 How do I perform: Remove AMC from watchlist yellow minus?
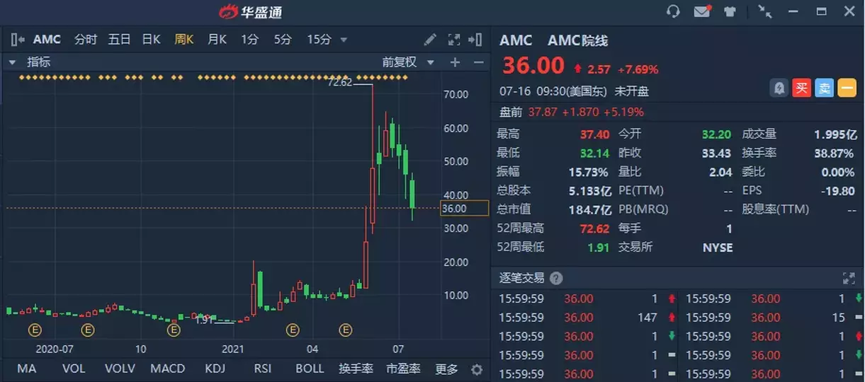click(x=847, y=88)
